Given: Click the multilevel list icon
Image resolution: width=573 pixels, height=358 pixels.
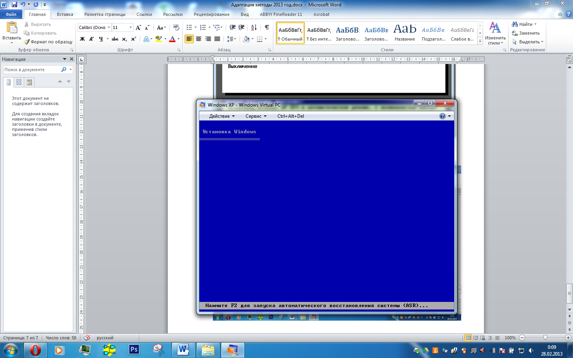Looking at the screenshot, I should [x=216, y=27].
